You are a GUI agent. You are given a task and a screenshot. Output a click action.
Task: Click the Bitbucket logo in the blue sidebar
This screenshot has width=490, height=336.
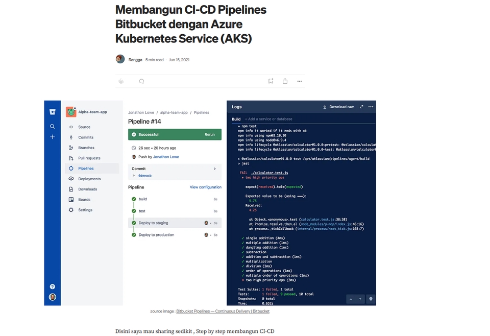click(52, 111)
